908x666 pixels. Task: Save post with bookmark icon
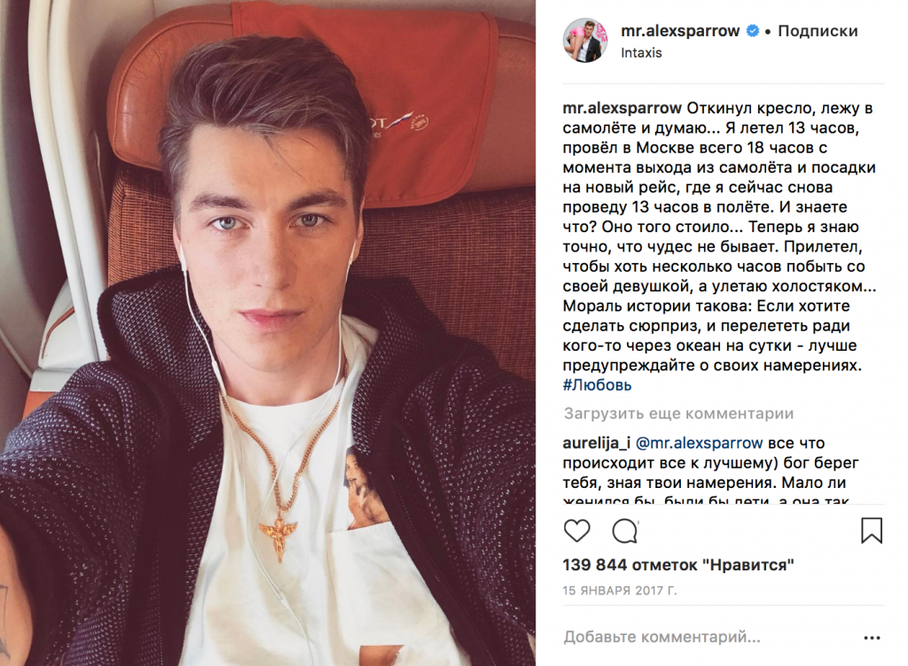coord(872,530)
